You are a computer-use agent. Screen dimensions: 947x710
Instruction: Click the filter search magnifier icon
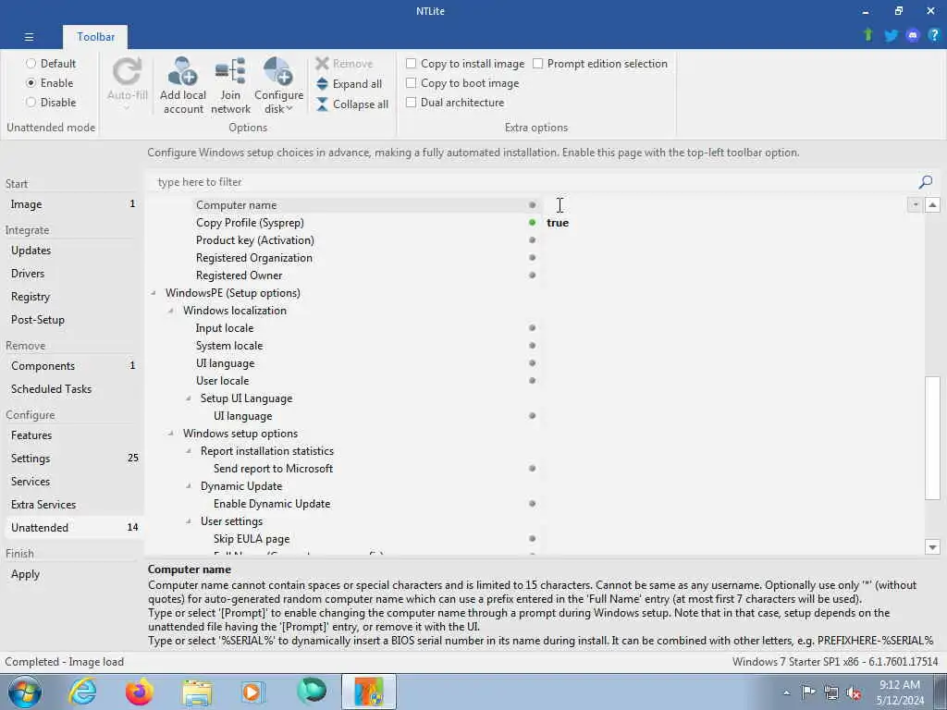[925, 182]
